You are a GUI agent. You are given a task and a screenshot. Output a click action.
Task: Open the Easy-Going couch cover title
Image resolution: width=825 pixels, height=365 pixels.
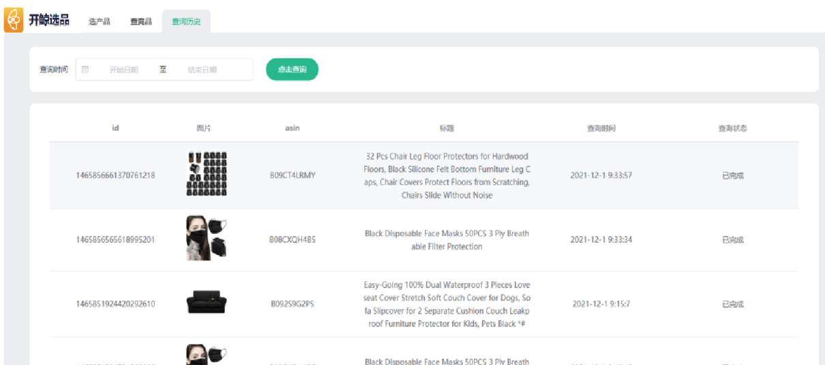pyautogui.click(x=447, y=304)
